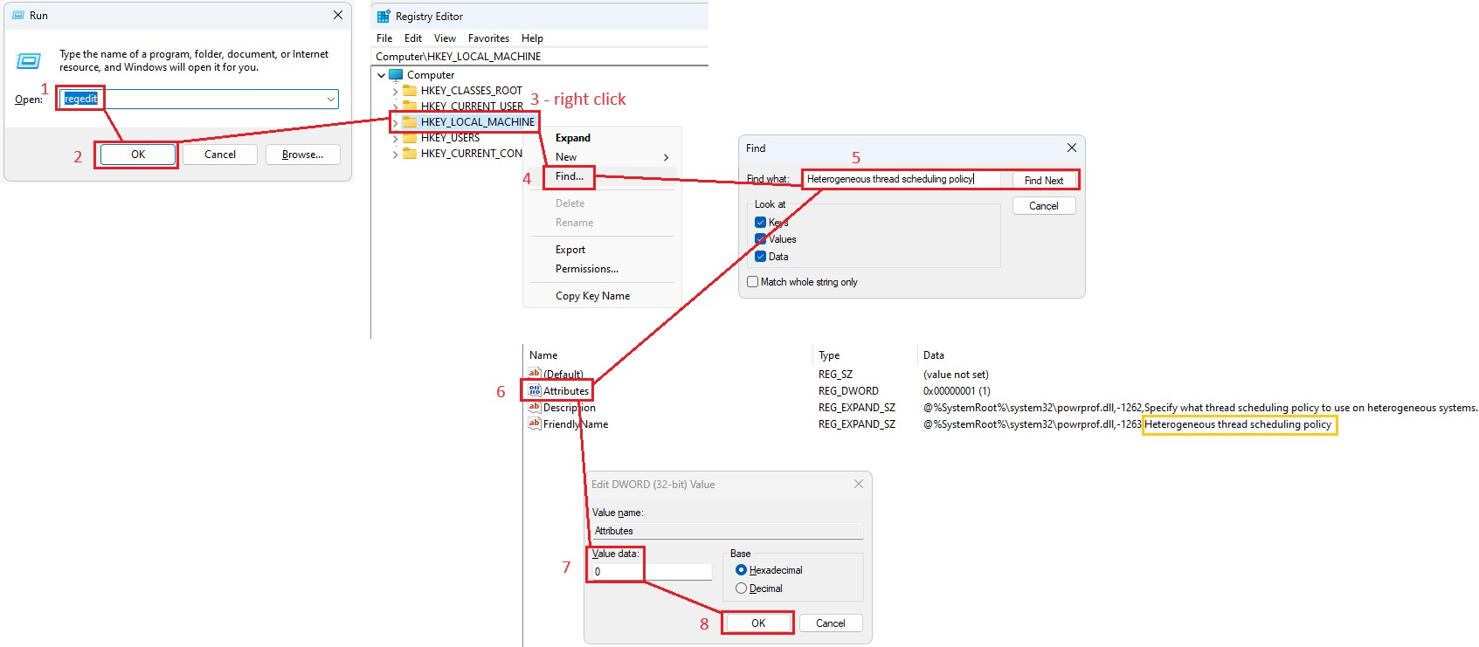Click the Registry Editor address bar
This screenshot has height=647, width=1479.
[541, 57]
